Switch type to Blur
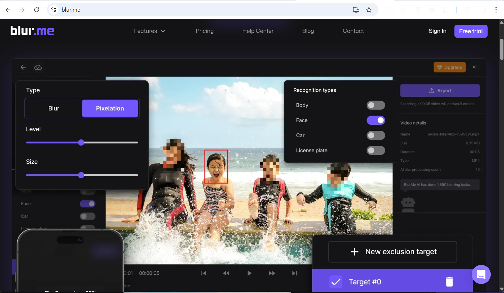504x293 pixels. (x=54, y=108)
